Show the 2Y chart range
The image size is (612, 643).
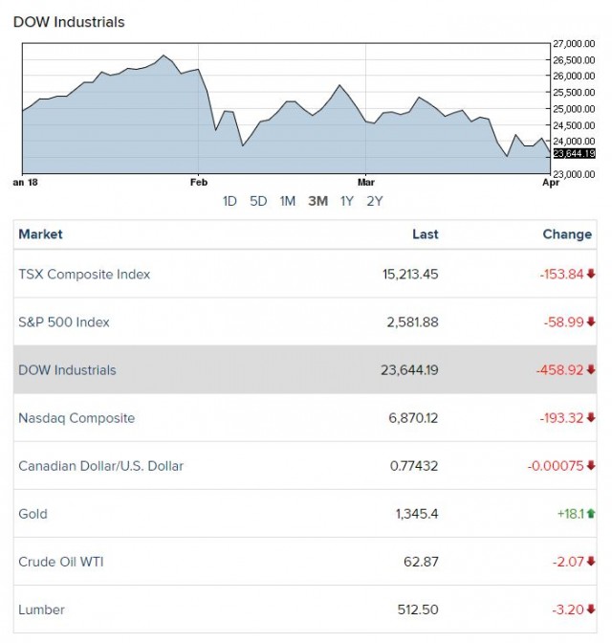tap(375, 201)
